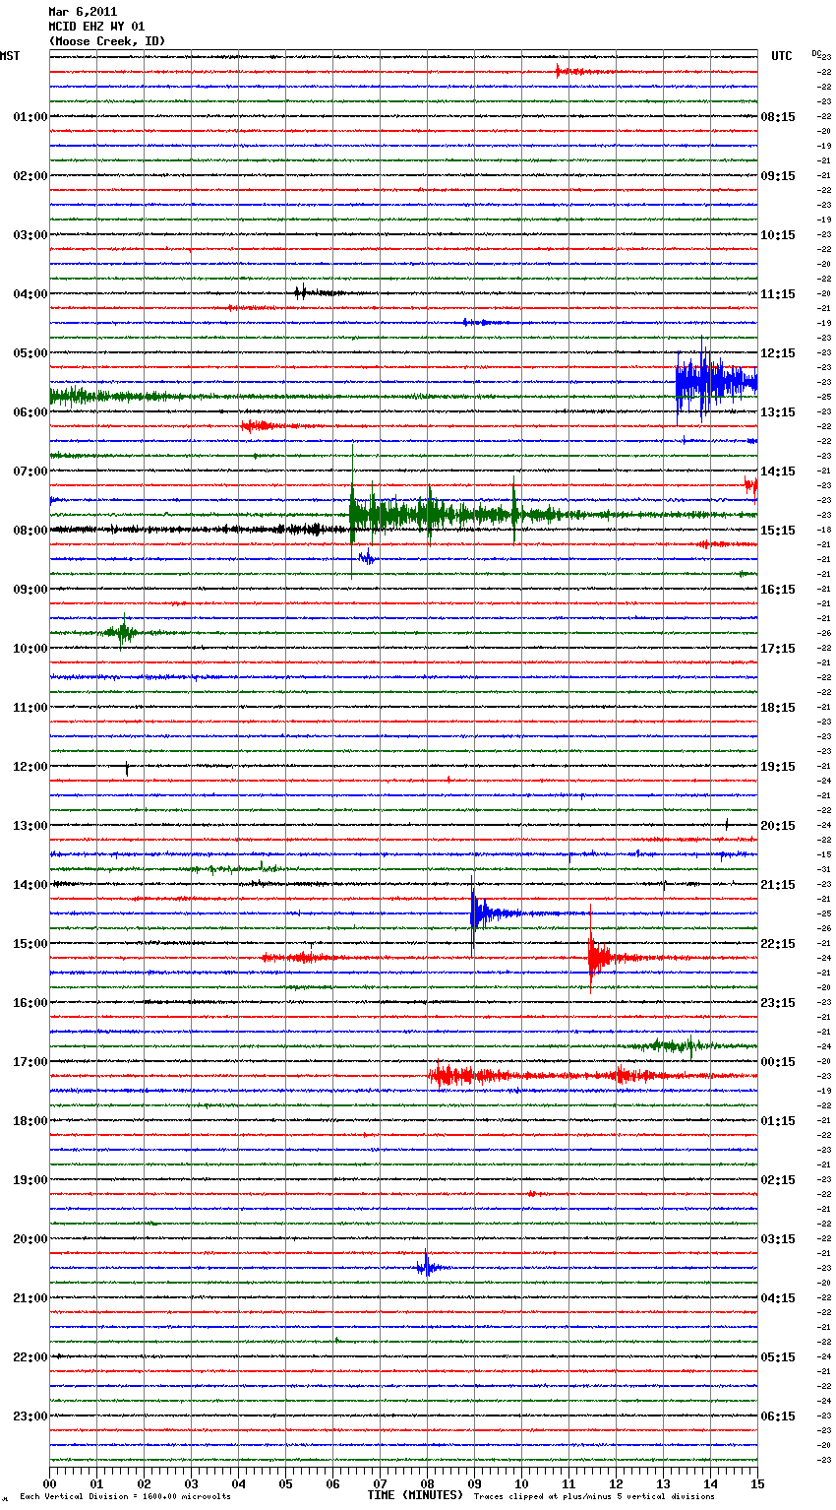Click the TIME (MINUTES) axis title

point(415,1495)
